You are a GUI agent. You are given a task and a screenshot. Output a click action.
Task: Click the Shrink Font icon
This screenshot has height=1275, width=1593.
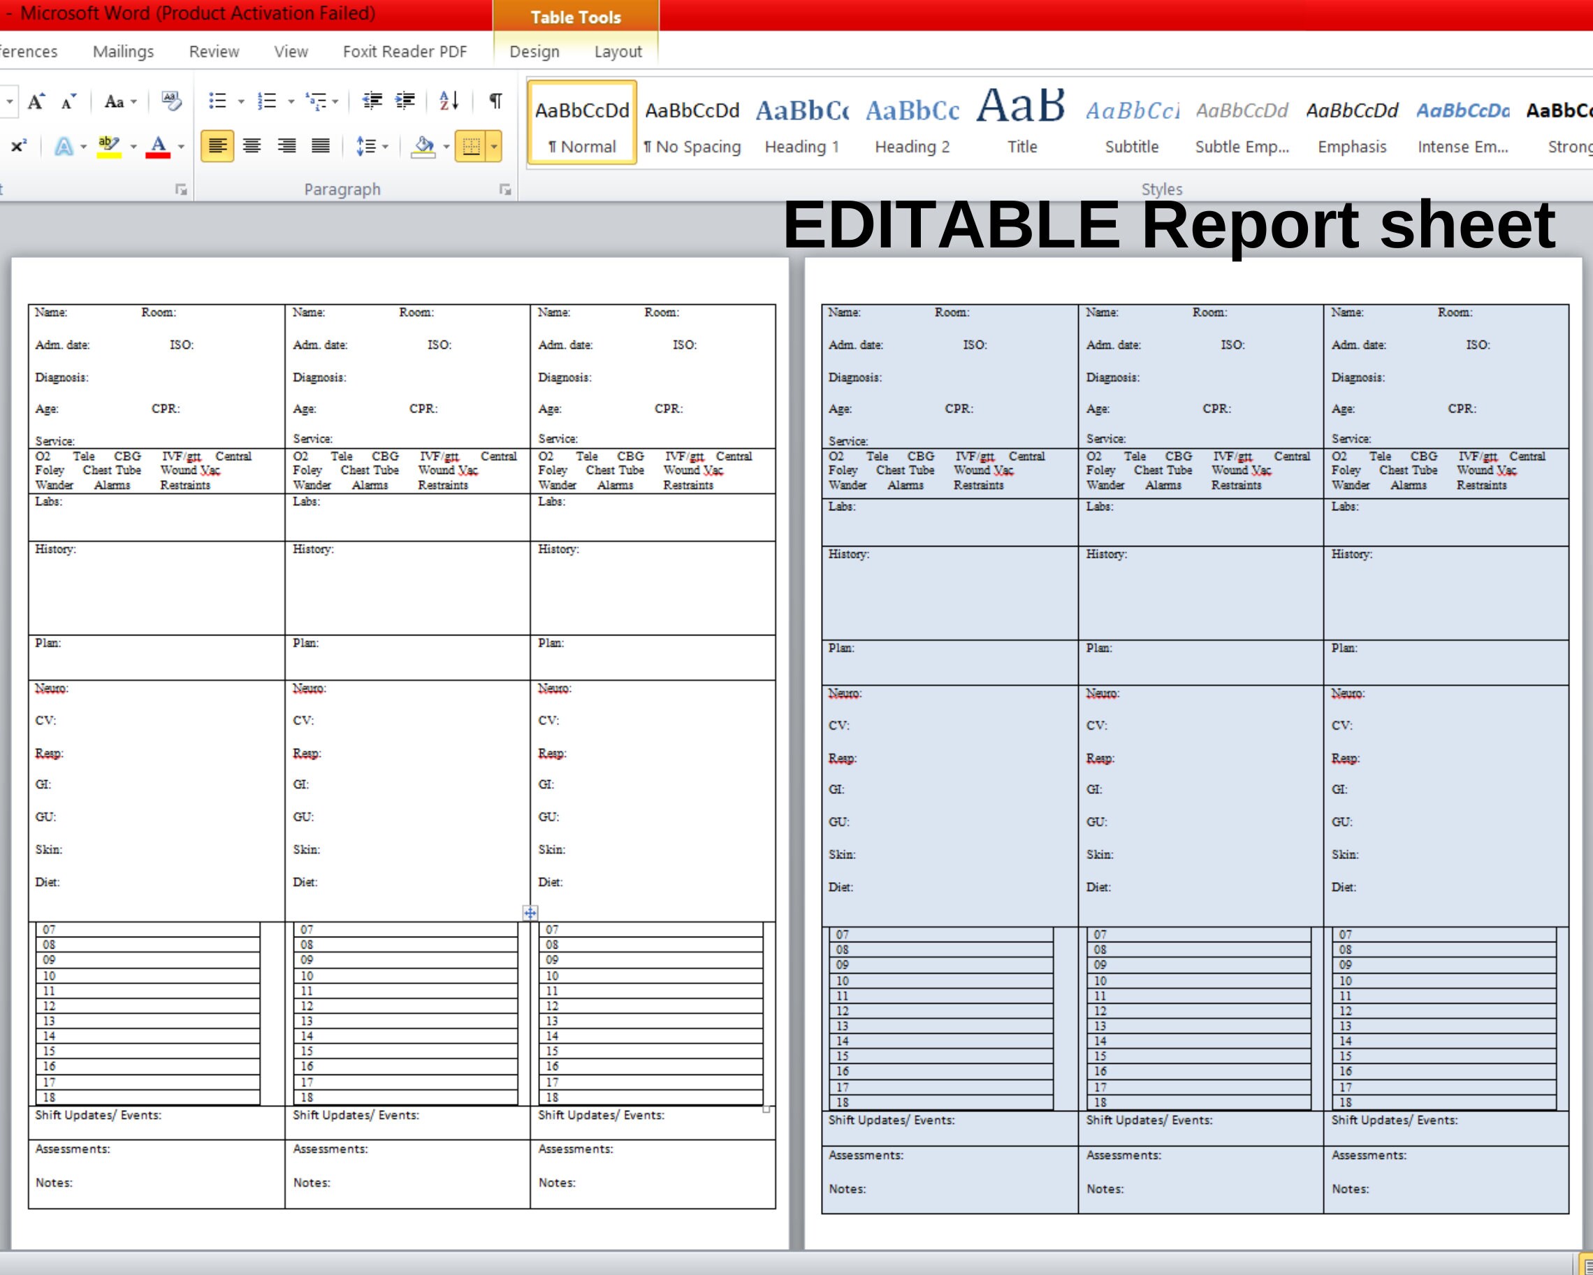point(66,101)
